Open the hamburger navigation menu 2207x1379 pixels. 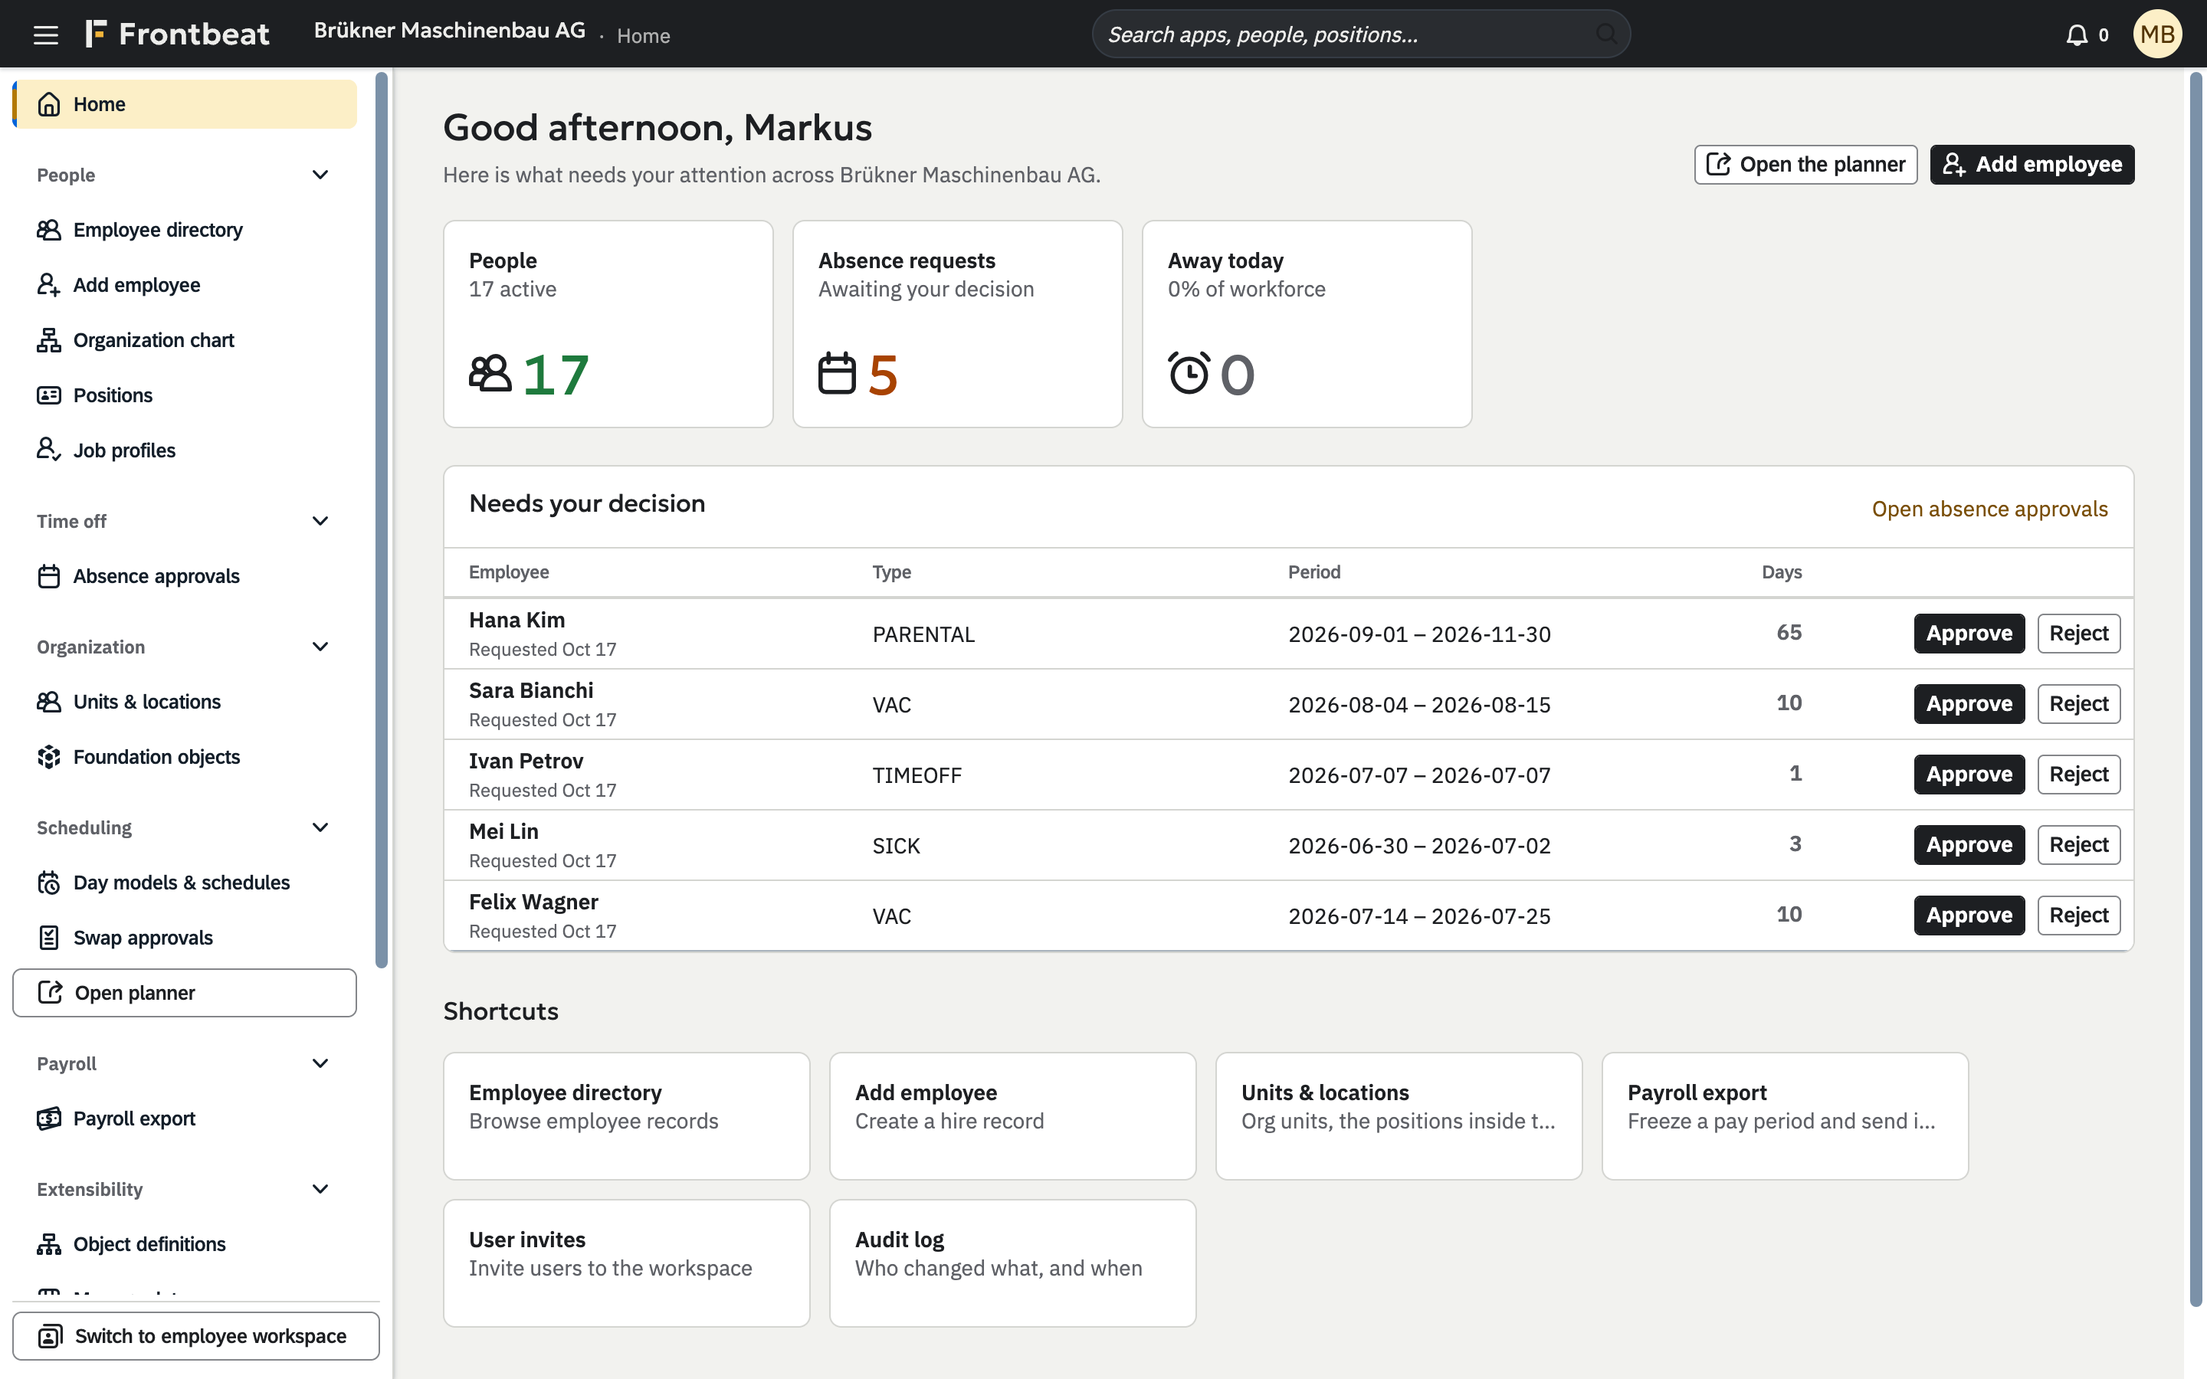tap(46, 34)
